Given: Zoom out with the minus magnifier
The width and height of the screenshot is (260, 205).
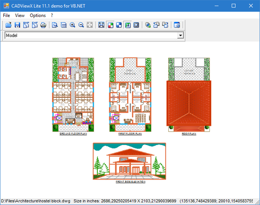Looking at the screenshot, I should pos(81,25).
